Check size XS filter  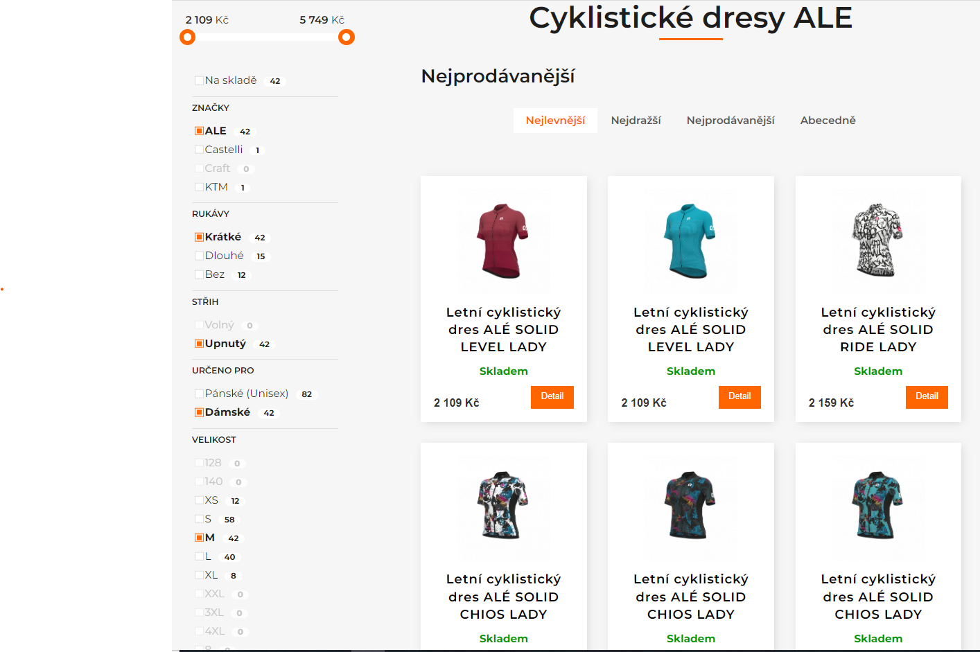pyautogui.click(x=199, y=500)
